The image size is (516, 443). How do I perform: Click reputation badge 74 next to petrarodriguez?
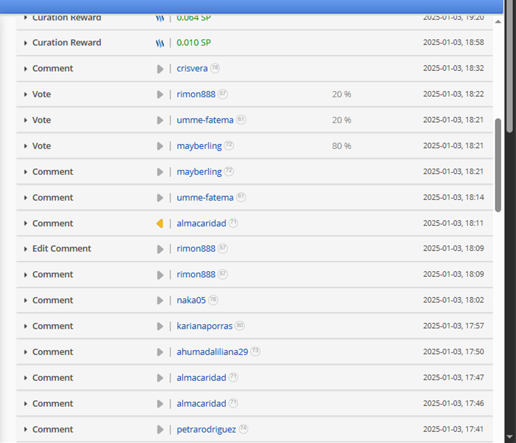tap(243, 429)
